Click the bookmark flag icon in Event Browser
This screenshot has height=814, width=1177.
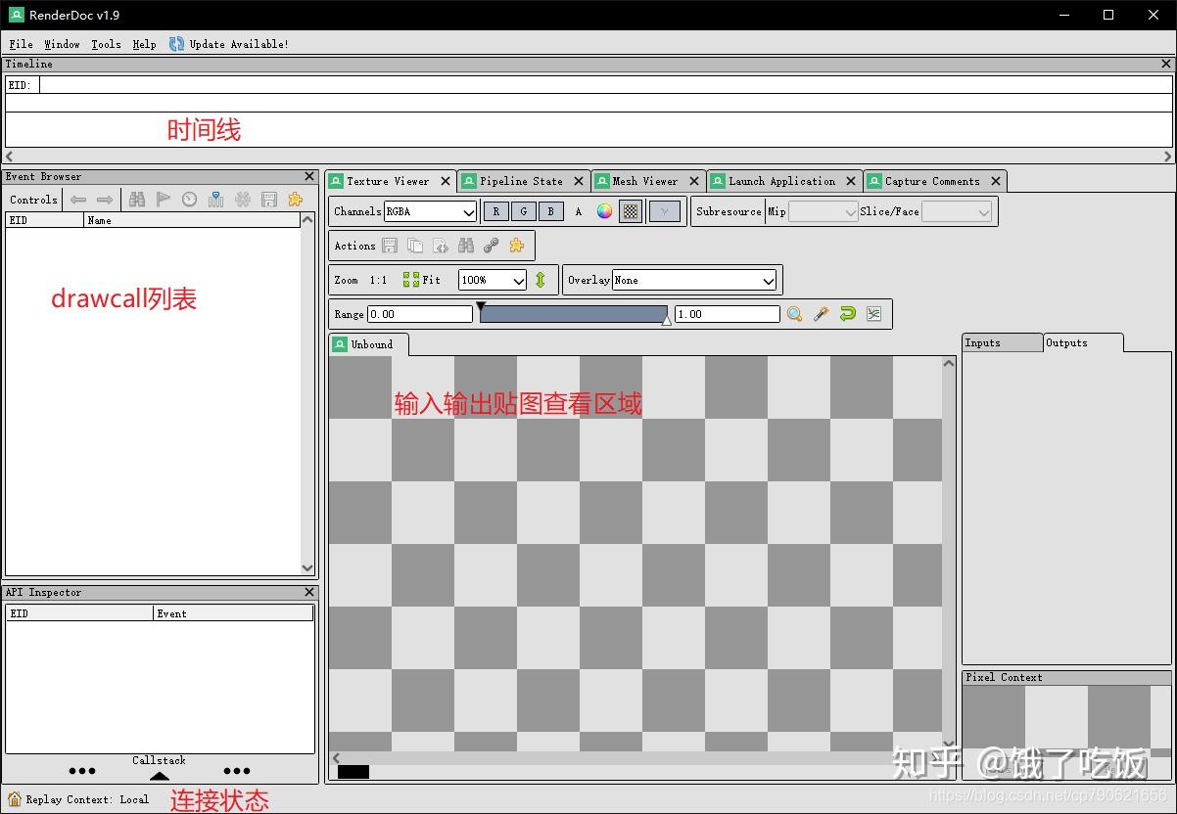pyautogui.click(x=163, y=199)
